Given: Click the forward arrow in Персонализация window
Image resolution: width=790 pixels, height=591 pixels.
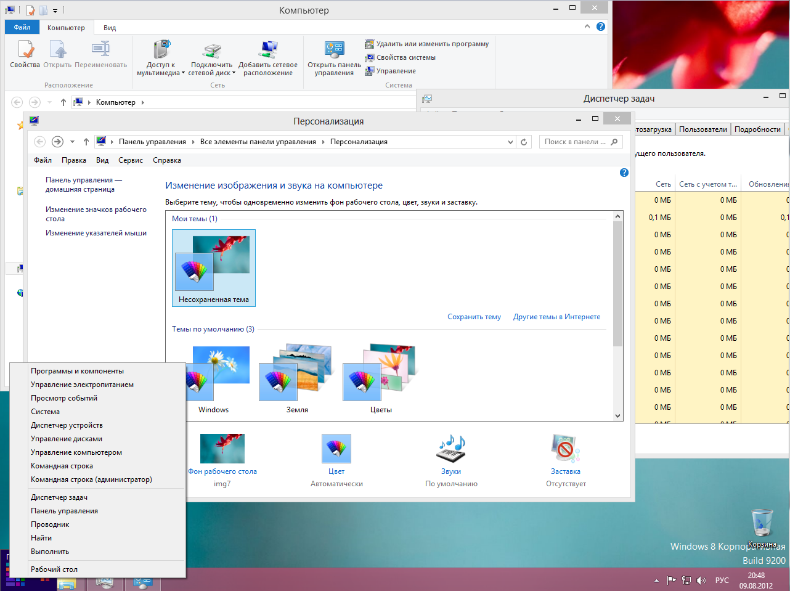Looking at the screenshot, I should [x=57, y=142].
